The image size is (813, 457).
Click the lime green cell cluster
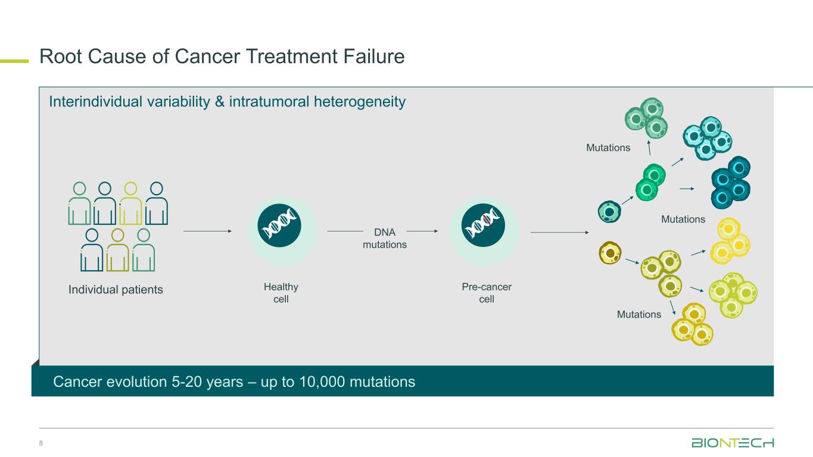(x=732, y=293)
